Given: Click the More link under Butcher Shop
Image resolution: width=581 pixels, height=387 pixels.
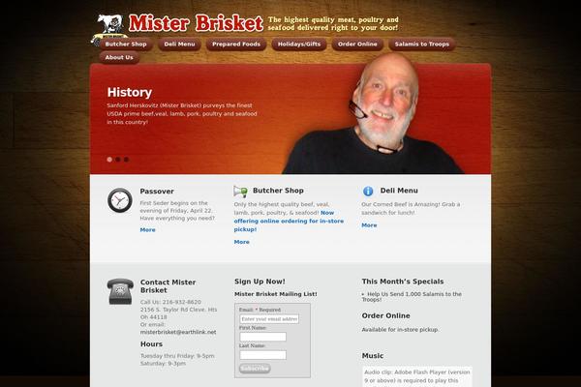Looking at the screenshot, I should (x=241, y=242).
